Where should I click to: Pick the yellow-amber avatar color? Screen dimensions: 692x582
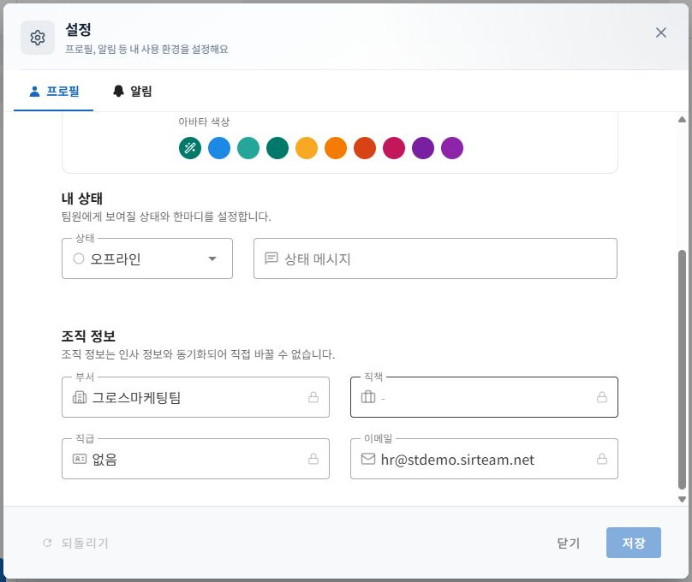307,148
